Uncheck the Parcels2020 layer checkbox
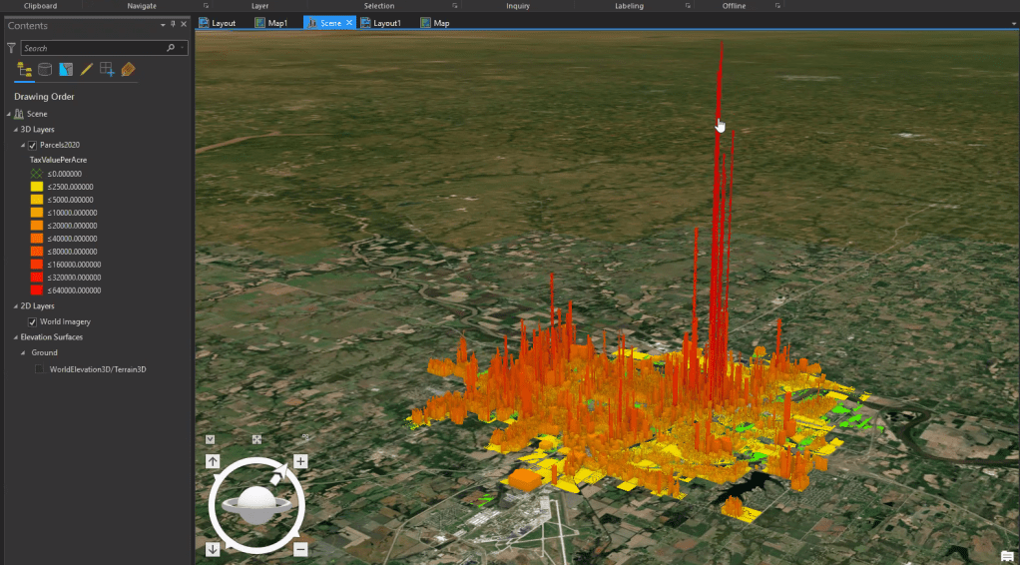Image resolution: width=1020 pixels, height=565 pixels. pos(32,146)
